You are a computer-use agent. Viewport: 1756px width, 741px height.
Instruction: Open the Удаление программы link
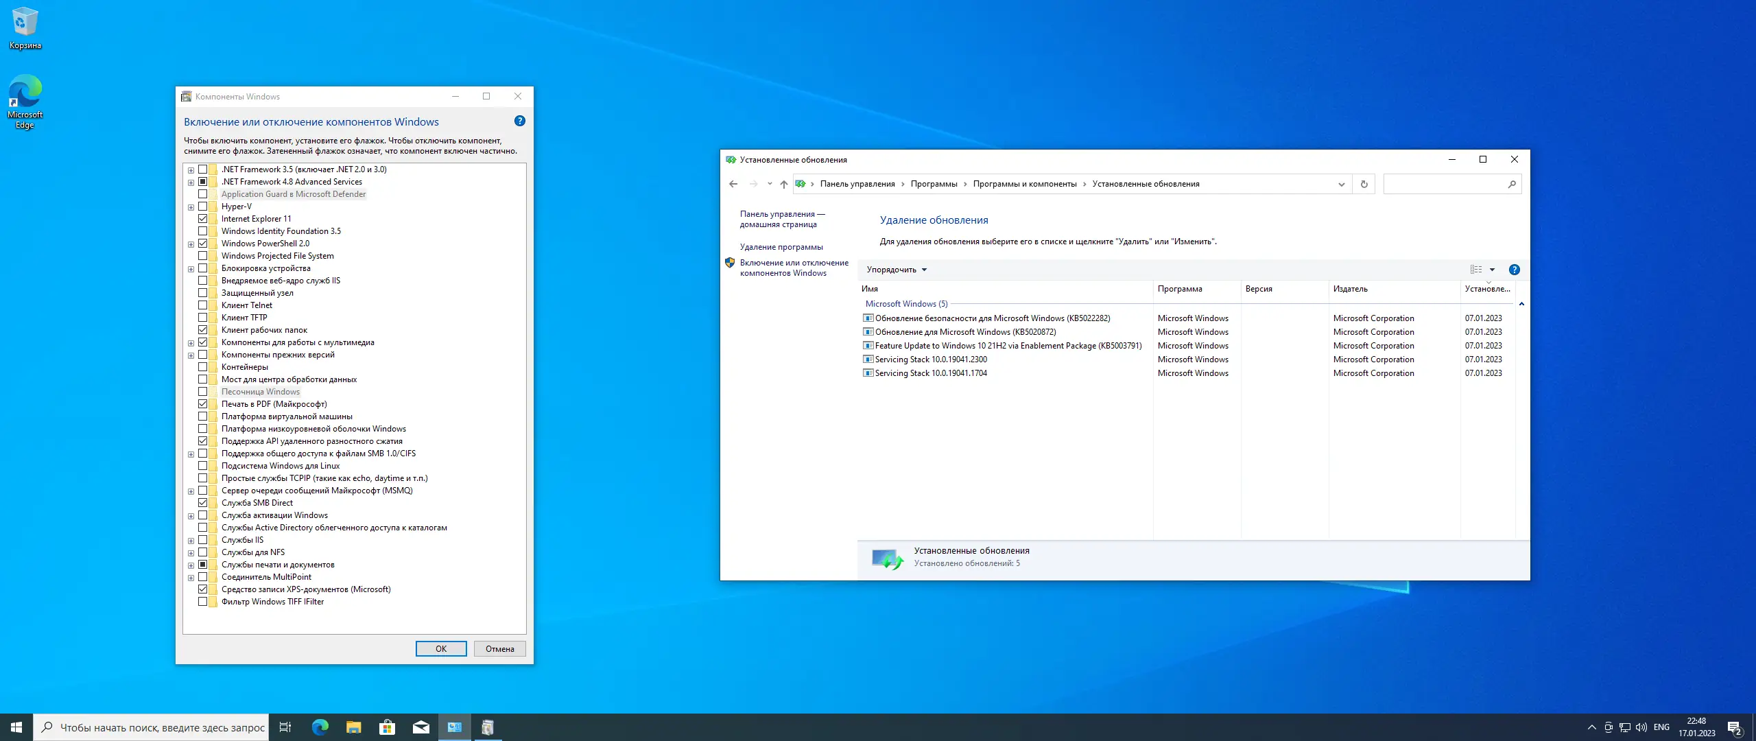[x=781, y=247]
